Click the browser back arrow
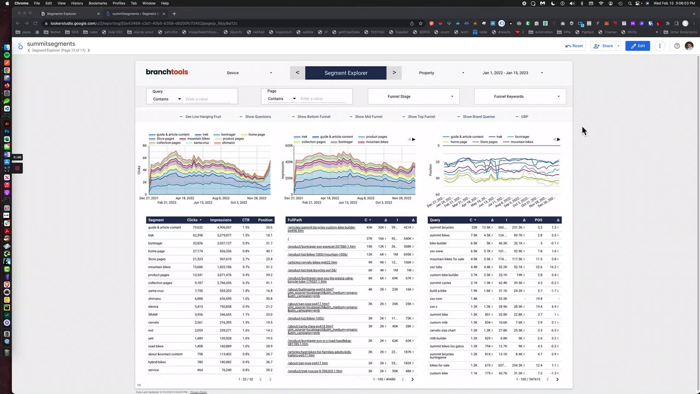The height and width of the screenshot is (394, 700). click(x=17, y=24)
